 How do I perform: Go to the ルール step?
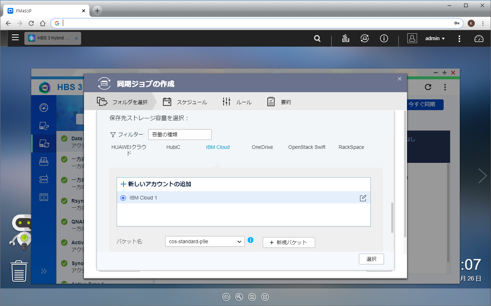coord(237,102)
